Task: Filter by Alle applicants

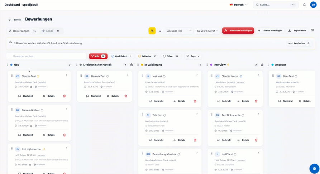Action: [x=98, y=56]
